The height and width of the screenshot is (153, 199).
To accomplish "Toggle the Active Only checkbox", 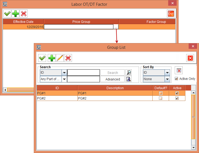I will click(176, 79).
